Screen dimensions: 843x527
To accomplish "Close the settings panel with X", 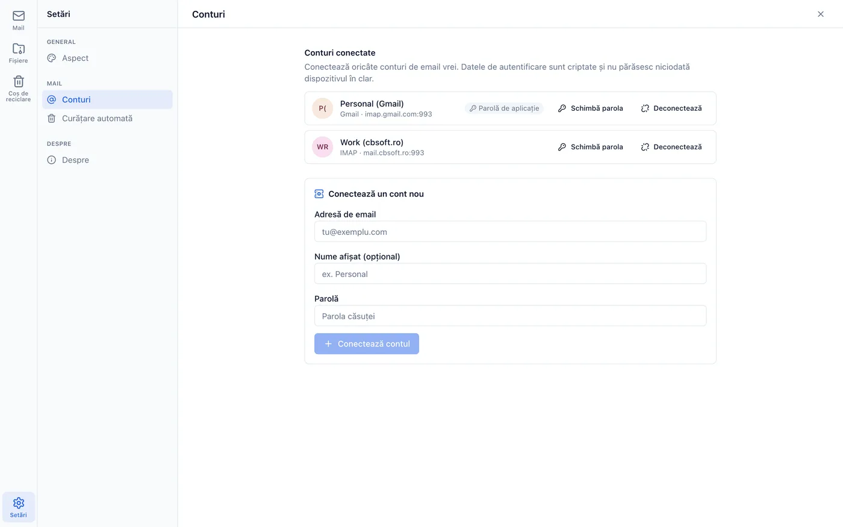I will pos(821,14).
